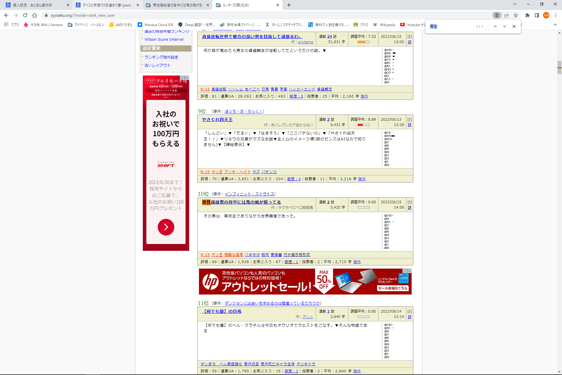Close the find-in-page bar
The width and height of the screenshot is (562, 375).
(514, 26)
